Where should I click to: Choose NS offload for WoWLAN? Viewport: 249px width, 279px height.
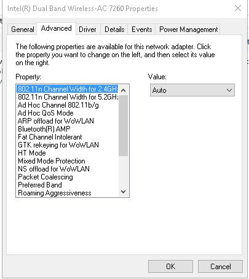pyautogui.click(x=68, y=169)
